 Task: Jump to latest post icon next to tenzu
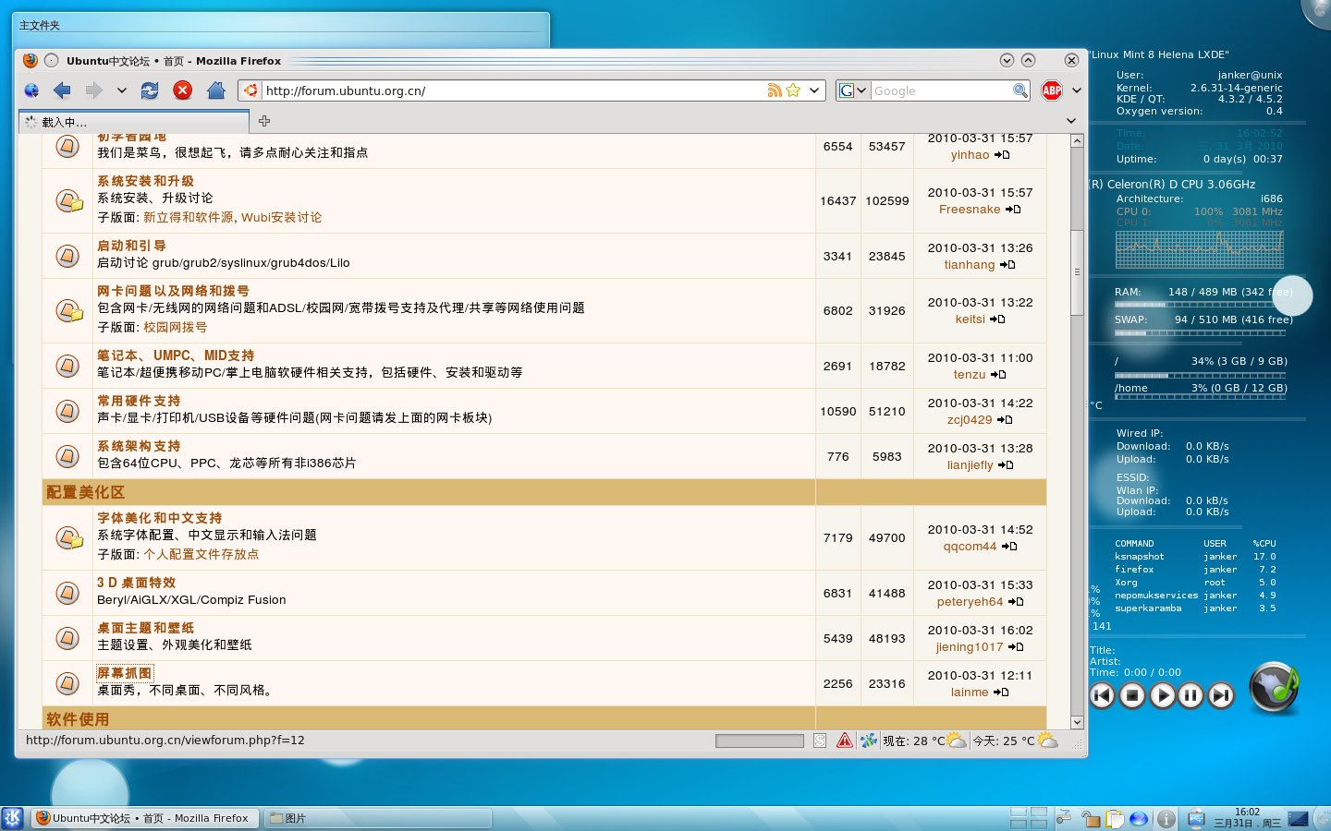(x=998, y=375)
